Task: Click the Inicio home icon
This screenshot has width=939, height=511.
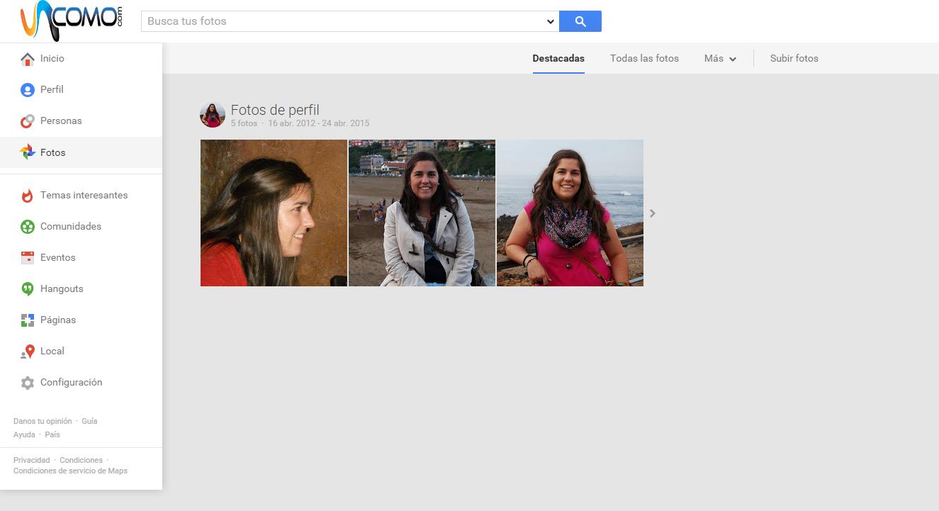Action: tap(28, 59)
